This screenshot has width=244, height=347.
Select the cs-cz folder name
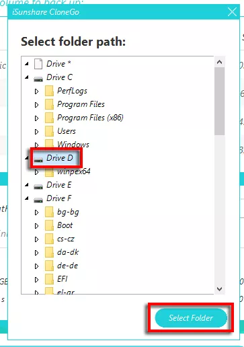click(x=66, y=239)
